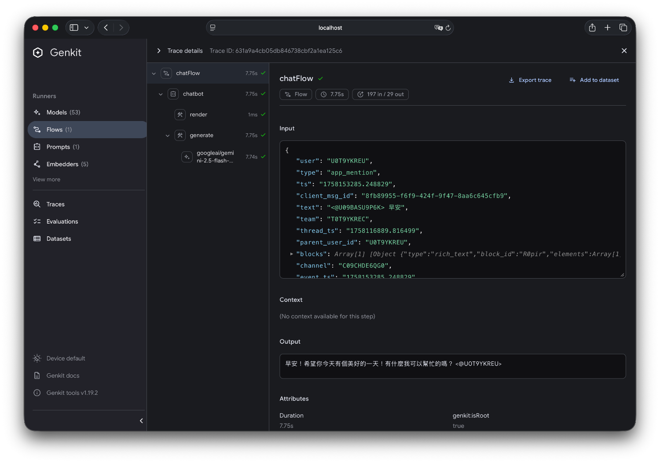660x463 pixels.
Task: Go back with Safari back arrow
Action: tap(106, 28)
